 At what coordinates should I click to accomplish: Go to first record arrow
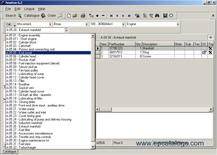pyautogui.click(x=111, y=16)
